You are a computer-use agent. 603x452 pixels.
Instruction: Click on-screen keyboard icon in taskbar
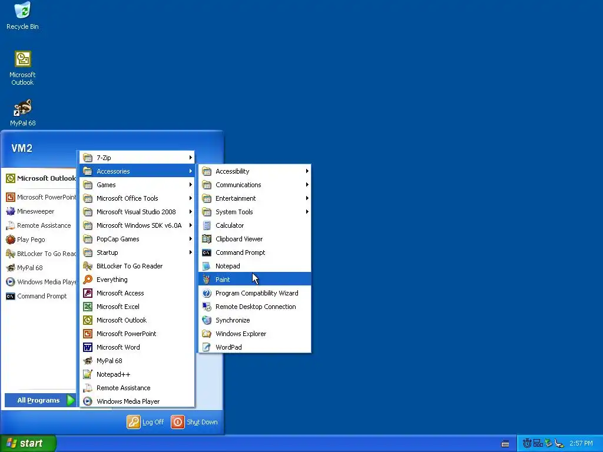pos(505,444)
